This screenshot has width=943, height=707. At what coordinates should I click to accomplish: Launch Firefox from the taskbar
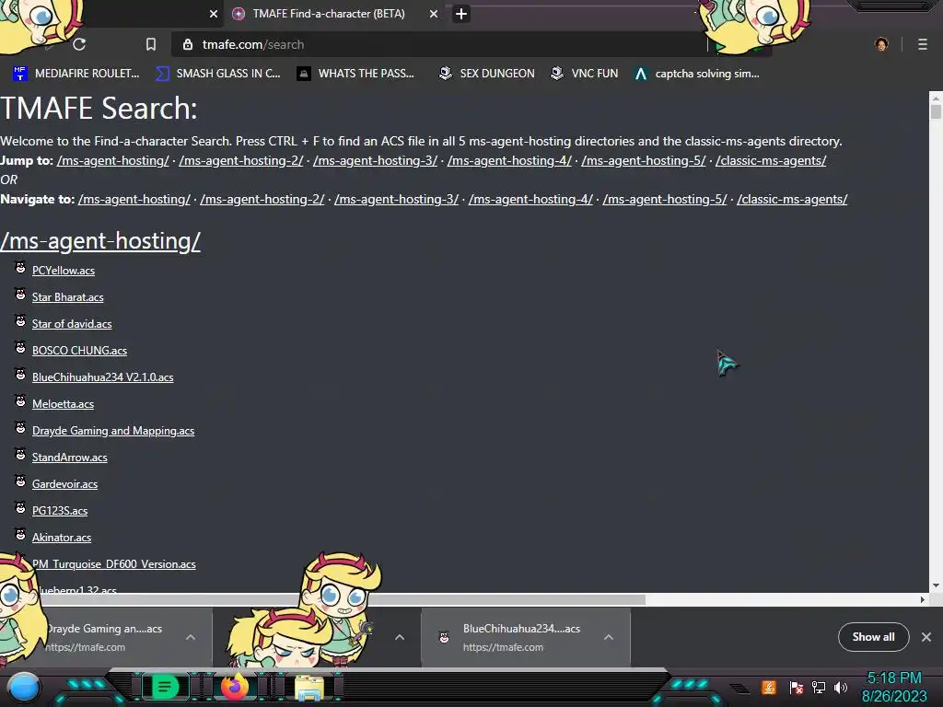235,687
